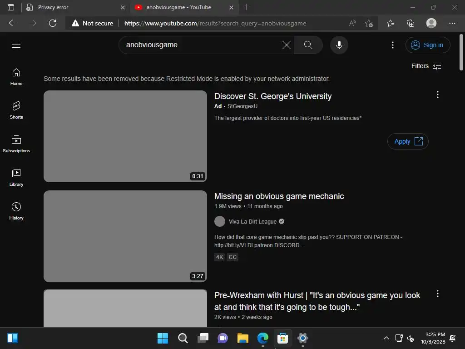Open Settings gear on taskbar

[x=303, y=338]
